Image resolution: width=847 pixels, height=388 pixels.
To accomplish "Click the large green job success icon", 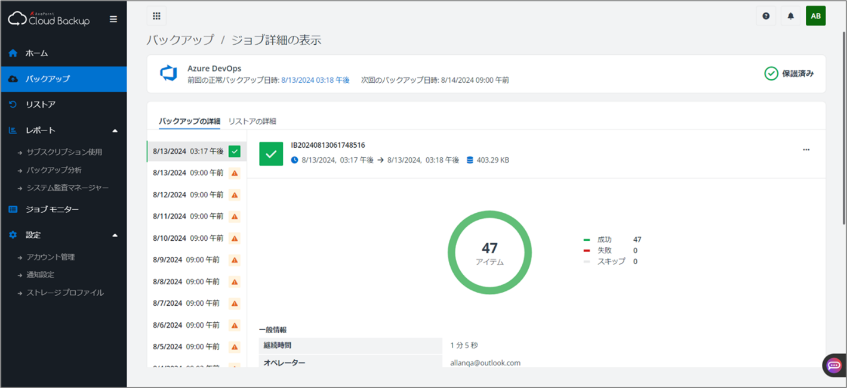I will [x=271, y=154].
